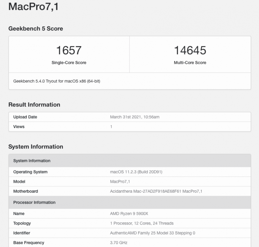Click the Single-Core Score label
This screenshot has width=259, height=247.
[x=69, y=63]
